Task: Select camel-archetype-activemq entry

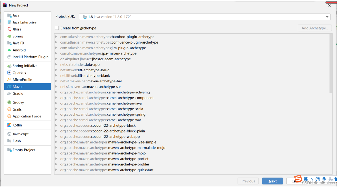Action: tap(105, 92)
